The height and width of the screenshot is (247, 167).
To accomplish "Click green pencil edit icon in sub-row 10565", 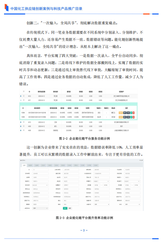I will coord(131,117).
